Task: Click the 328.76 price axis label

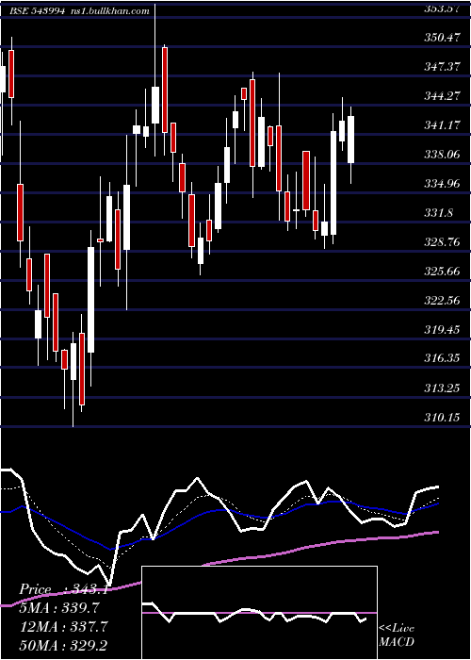Action: point(441,242)
